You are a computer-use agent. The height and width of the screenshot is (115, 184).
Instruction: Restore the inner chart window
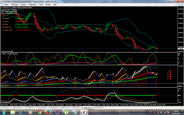coord(180,5)
